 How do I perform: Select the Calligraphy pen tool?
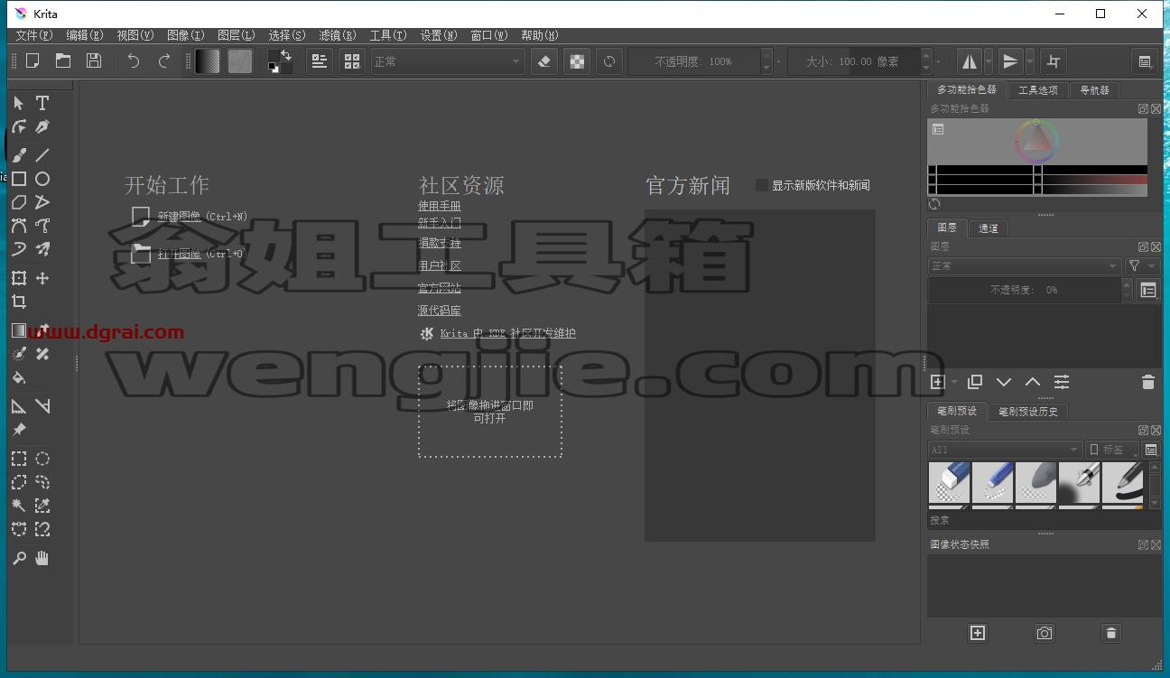pos(42,127)
